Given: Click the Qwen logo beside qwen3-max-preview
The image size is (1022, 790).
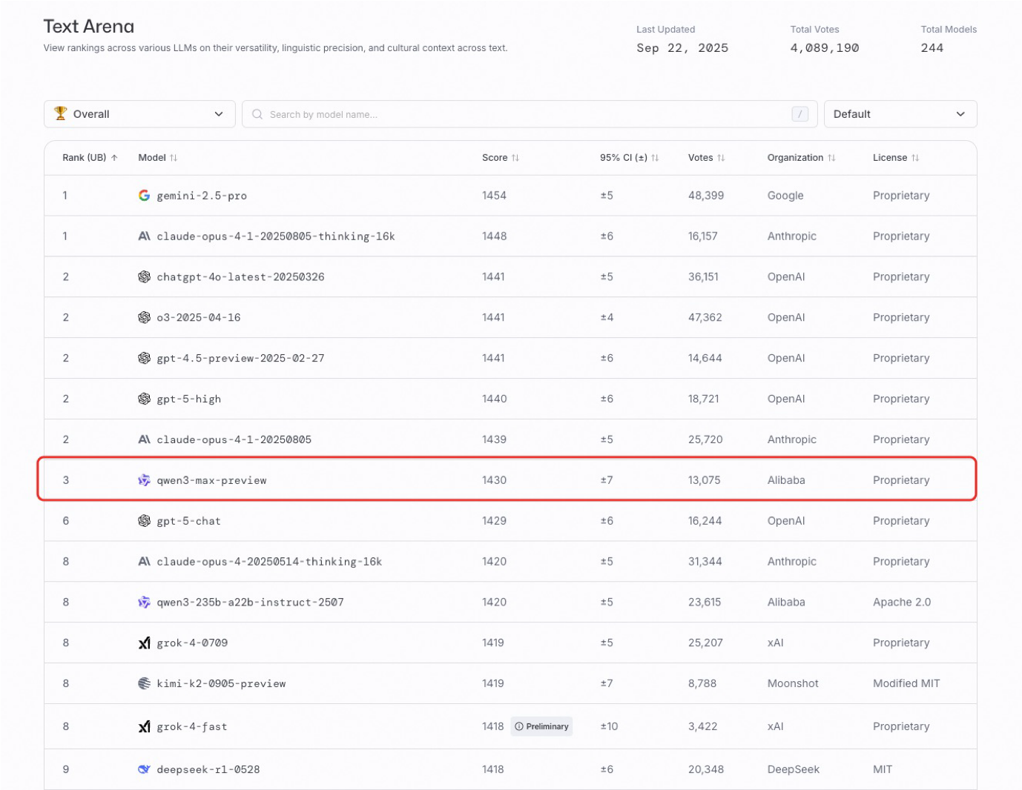Looking at the screenshot, I should coord(144,480).
